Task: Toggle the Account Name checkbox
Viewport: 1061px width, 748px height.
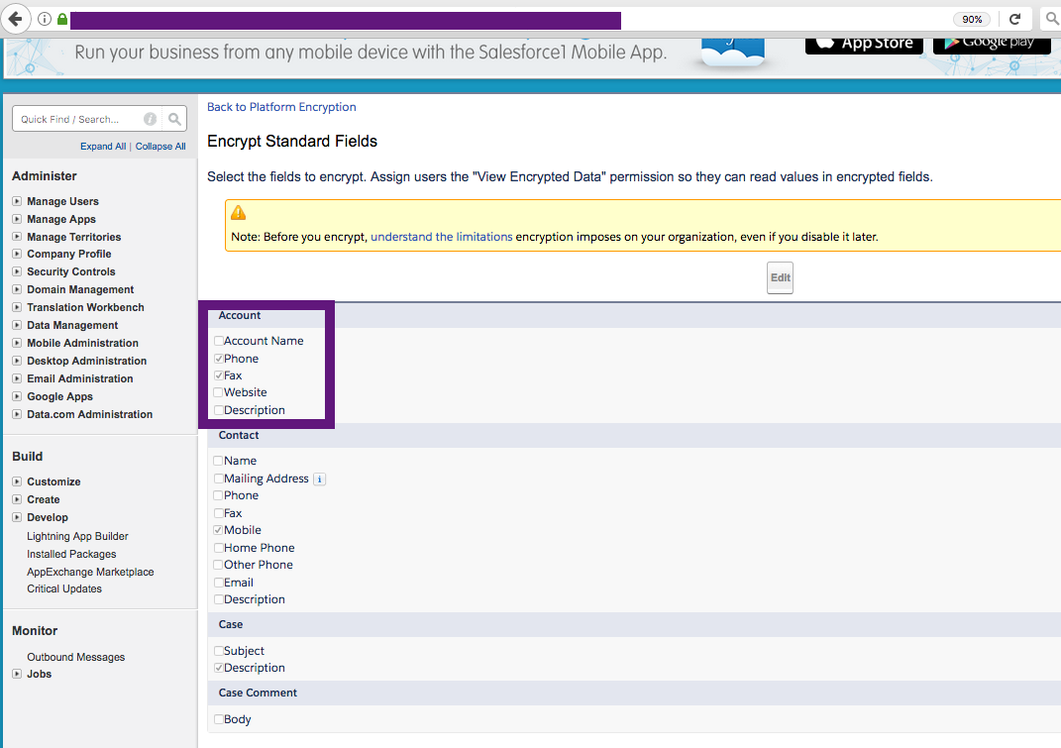Action: (219, 341)
